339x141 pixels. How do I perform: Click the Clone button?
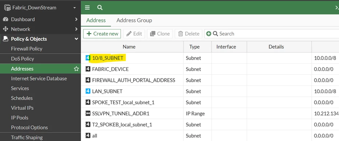click(160, 34)
